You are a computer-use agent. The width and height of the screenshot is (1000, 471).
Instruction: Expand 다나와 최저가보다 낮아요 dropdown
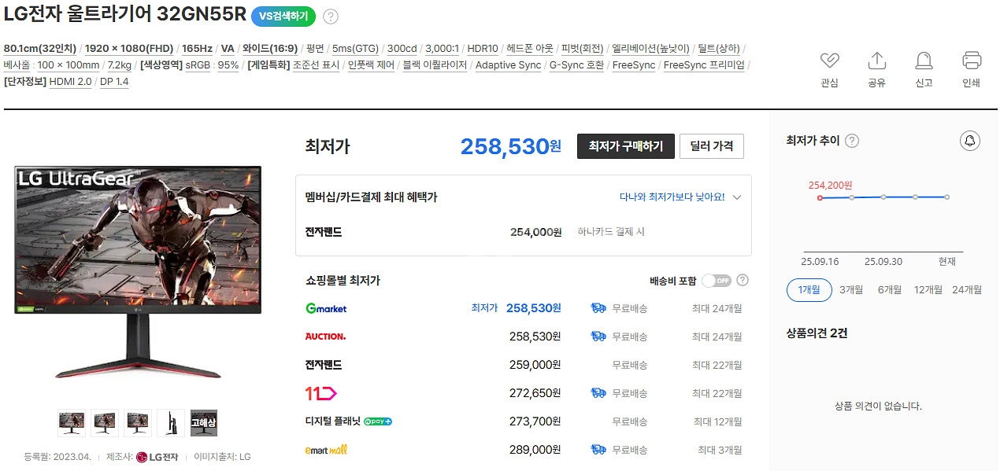click(736, 197)
